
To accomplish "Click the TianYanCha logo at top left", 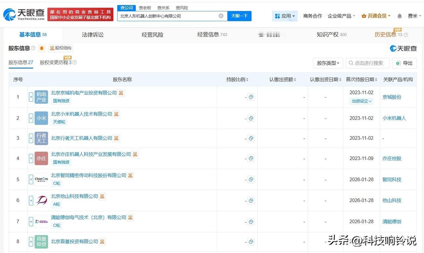I will pyautogui.click(x=24, y=14).
